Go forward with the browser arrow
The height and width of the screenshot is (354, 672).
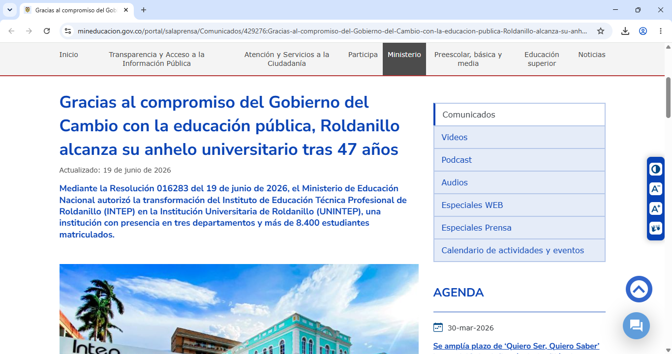(29, 31)
